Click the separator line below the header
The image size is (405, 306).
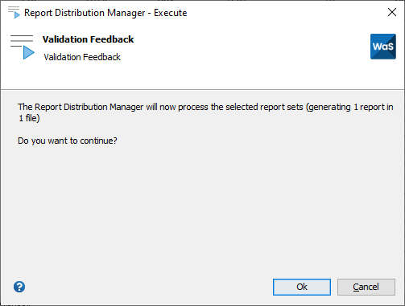click(203, 89)
